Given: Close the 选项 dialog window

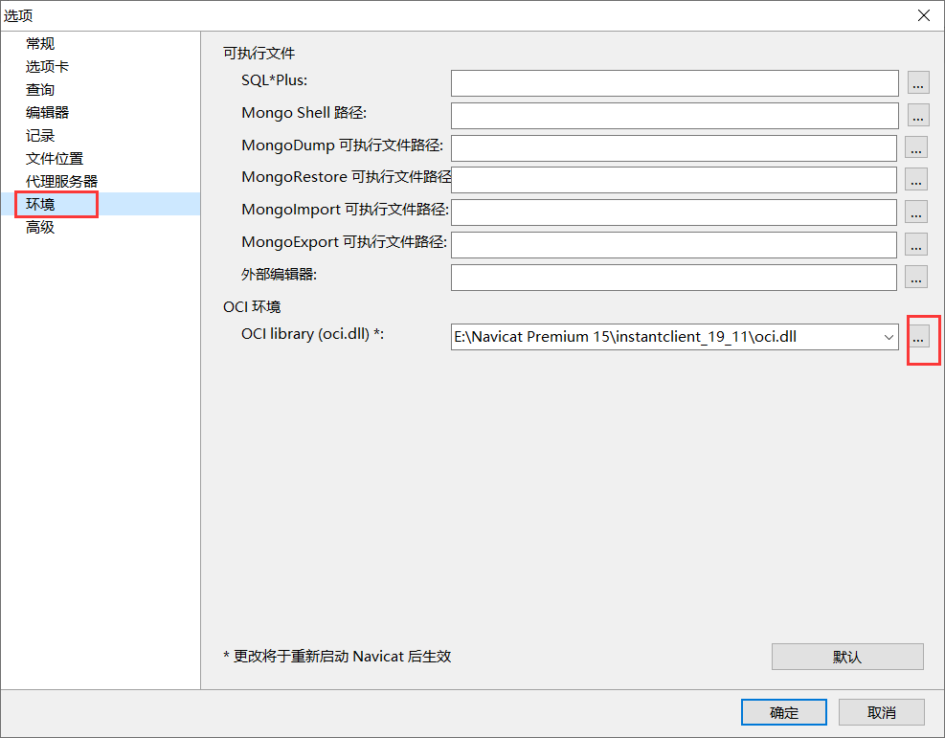Looking at the screenshot, I should pyautogui.click(x=923, y=15).
